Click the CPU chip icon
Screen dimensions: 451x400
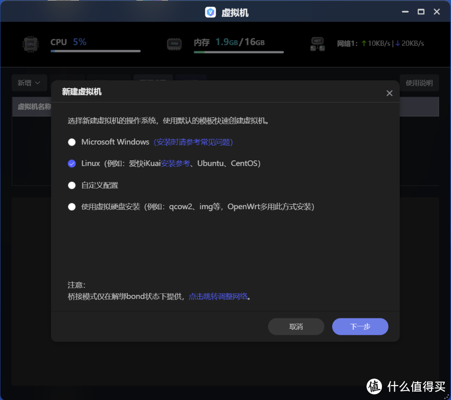31,44
